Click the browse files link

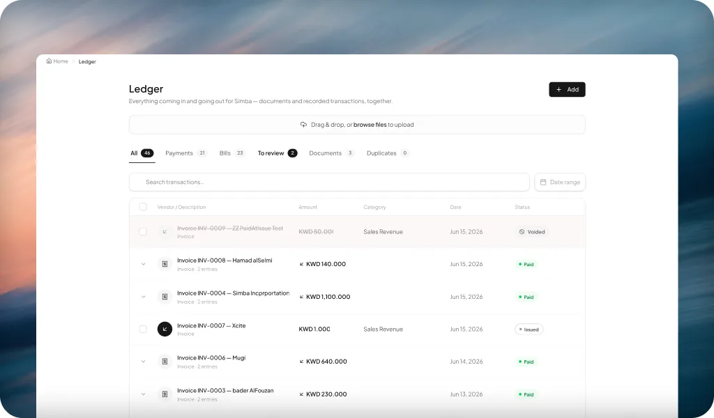370,125
